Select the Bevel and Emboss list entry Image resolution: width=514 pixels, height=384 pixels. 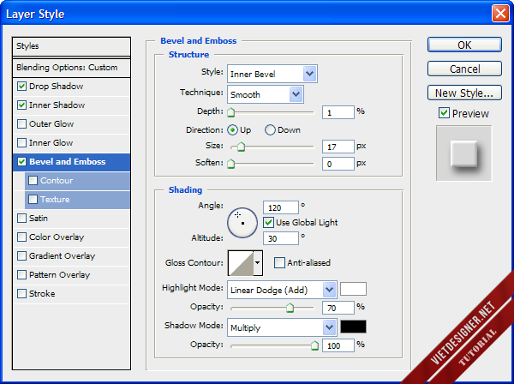(x=71, y=162)
